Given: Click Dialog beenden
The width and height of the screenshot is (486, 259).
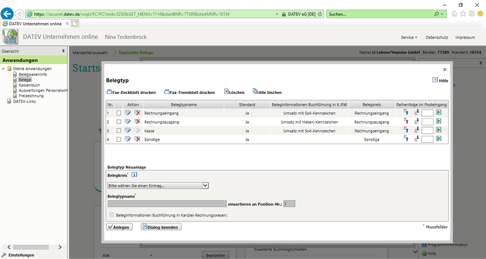Looking at the screenshot, I should [x=161, y=227].
